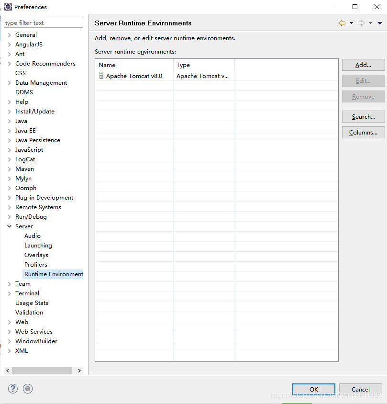Select Audio under Server

pyautogui.click(x=33, y=236)
